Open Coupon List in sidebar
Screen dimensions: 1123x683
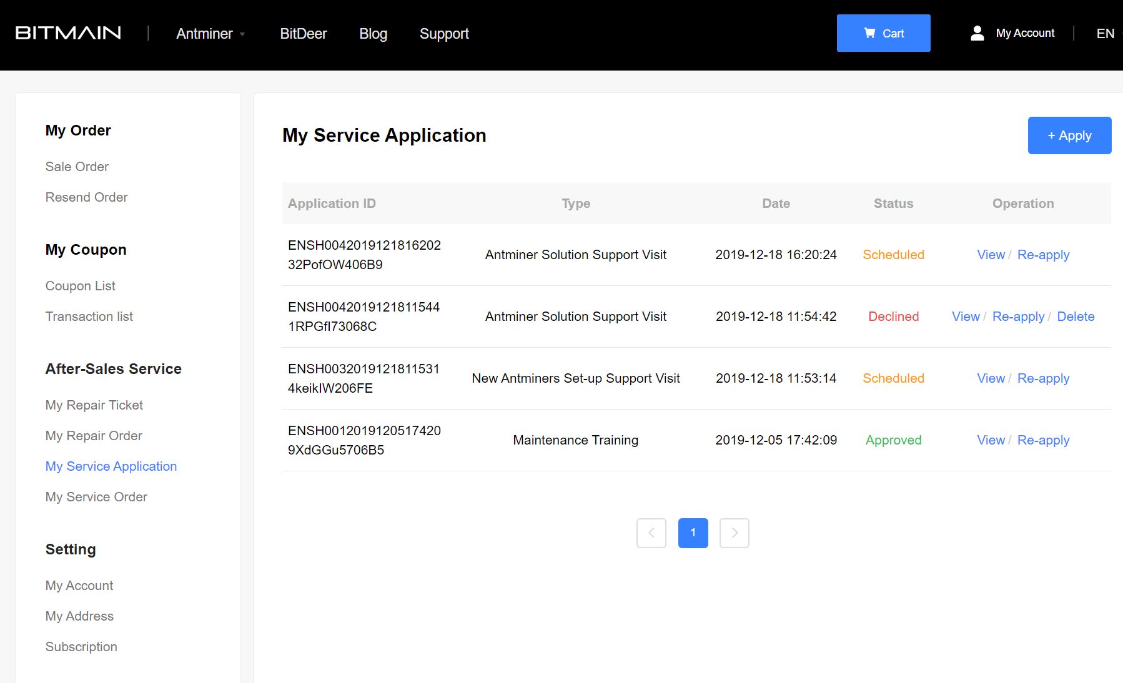[x=81, y=286]
